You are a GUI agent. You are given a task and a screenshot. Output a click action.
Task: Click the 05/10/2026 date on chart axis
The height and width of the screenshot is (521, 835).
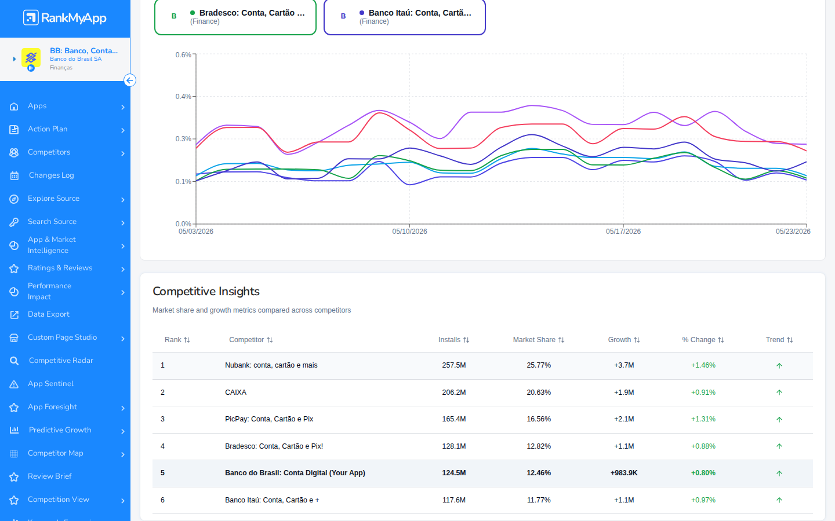point(409,232)
